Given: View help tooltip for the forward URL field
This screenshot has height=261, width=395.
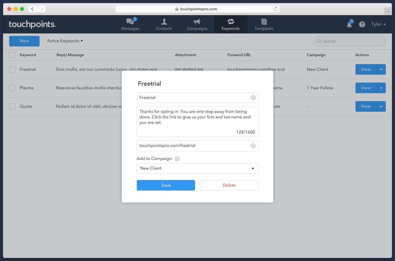Looking at the screenshot, I should tap(253, 146).
